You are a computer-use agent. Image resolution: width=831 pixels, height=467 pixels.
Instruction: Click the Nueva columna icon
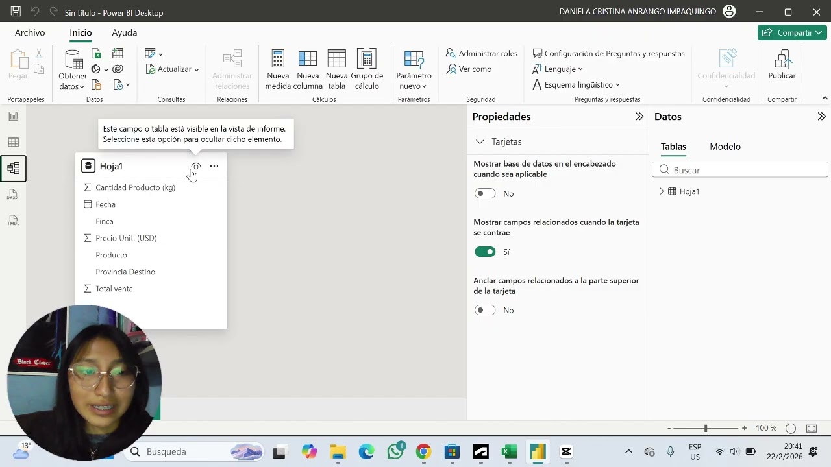click(308, 59)
